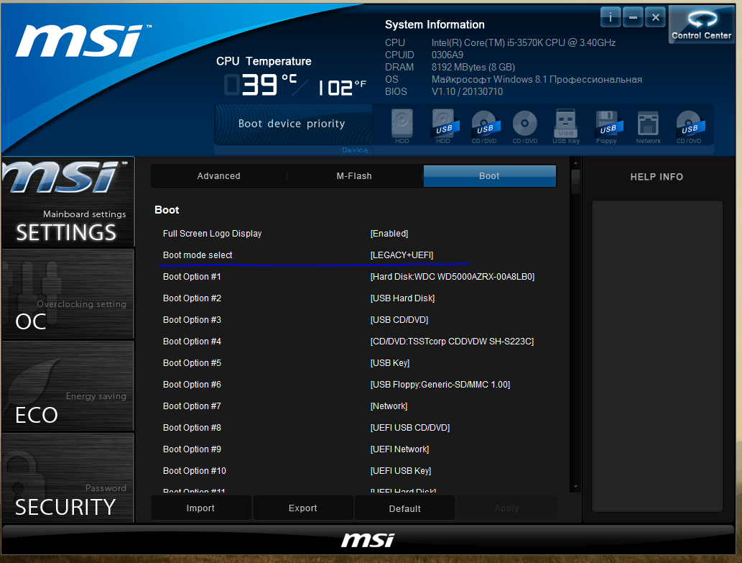
Task: Open Boot Option #4 CD/DVD device list
Action: 452,342
